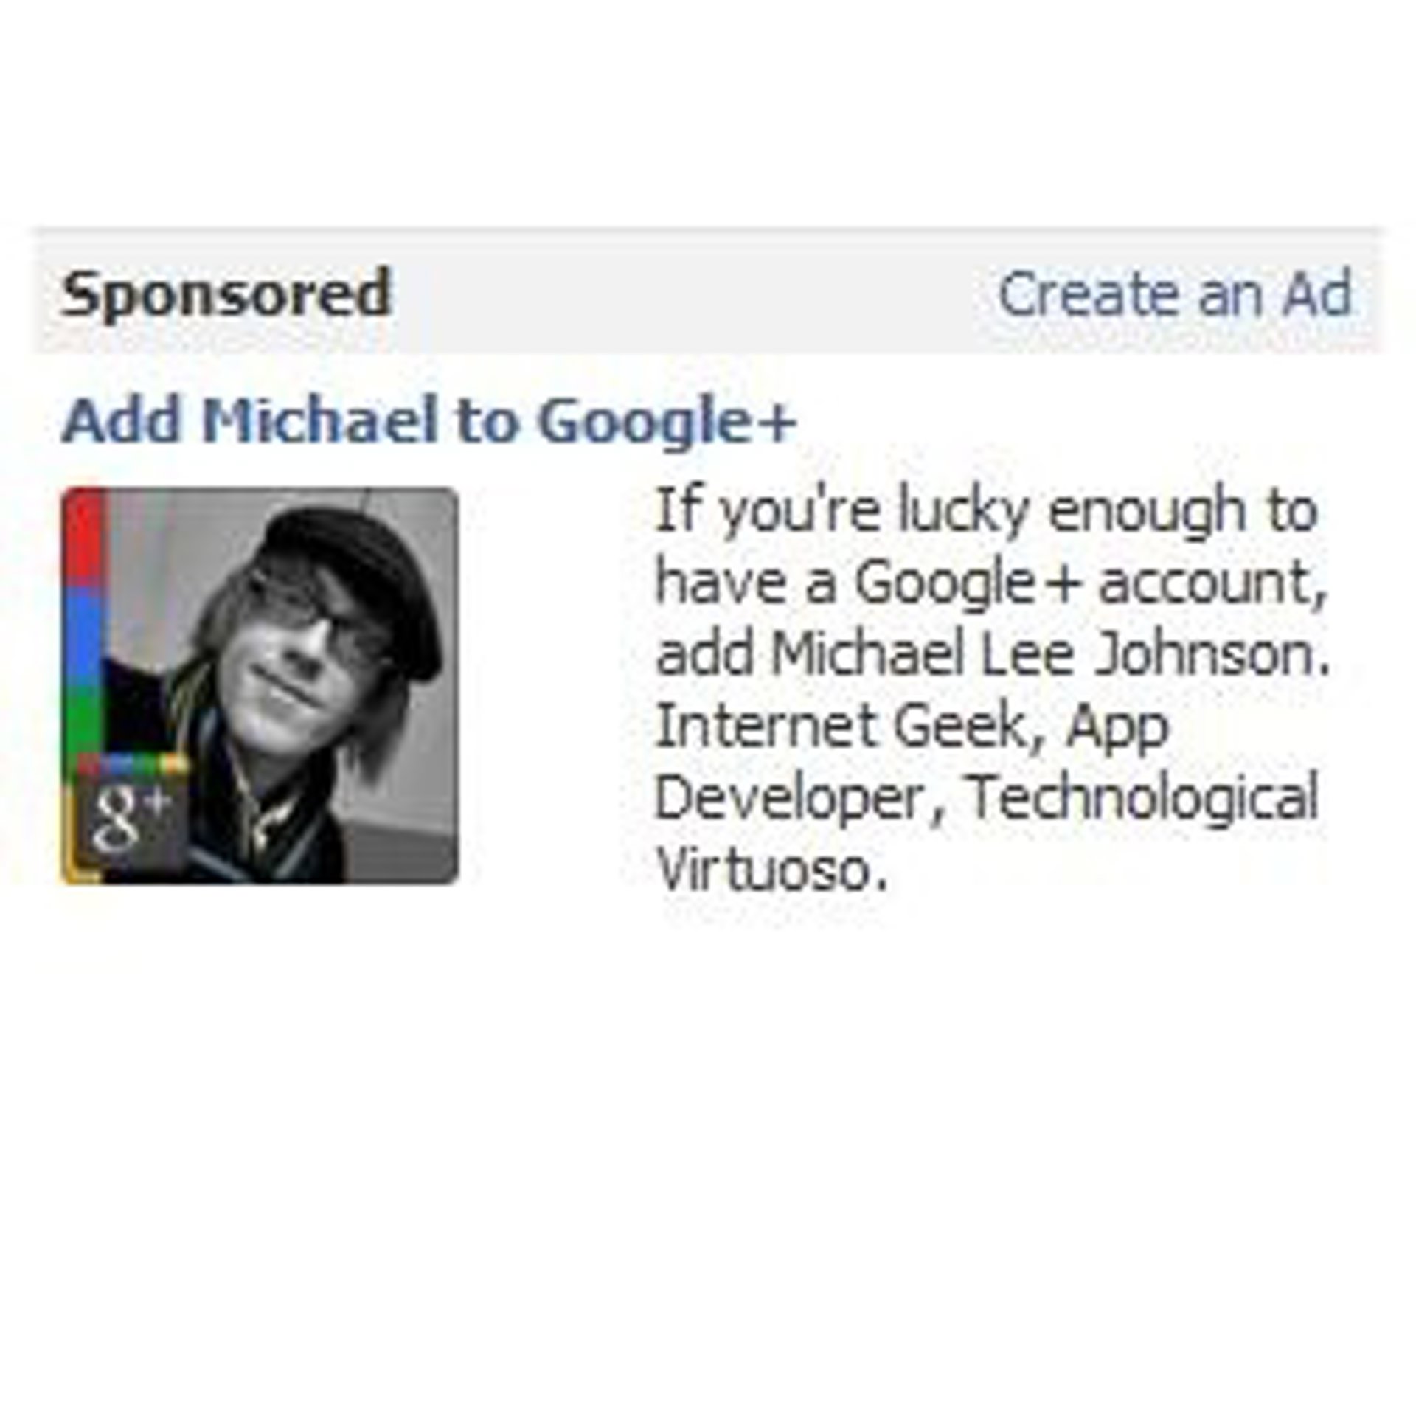Click 'have a Google+ account,' text line
Screen dimensions: 1416x1405
992,584
